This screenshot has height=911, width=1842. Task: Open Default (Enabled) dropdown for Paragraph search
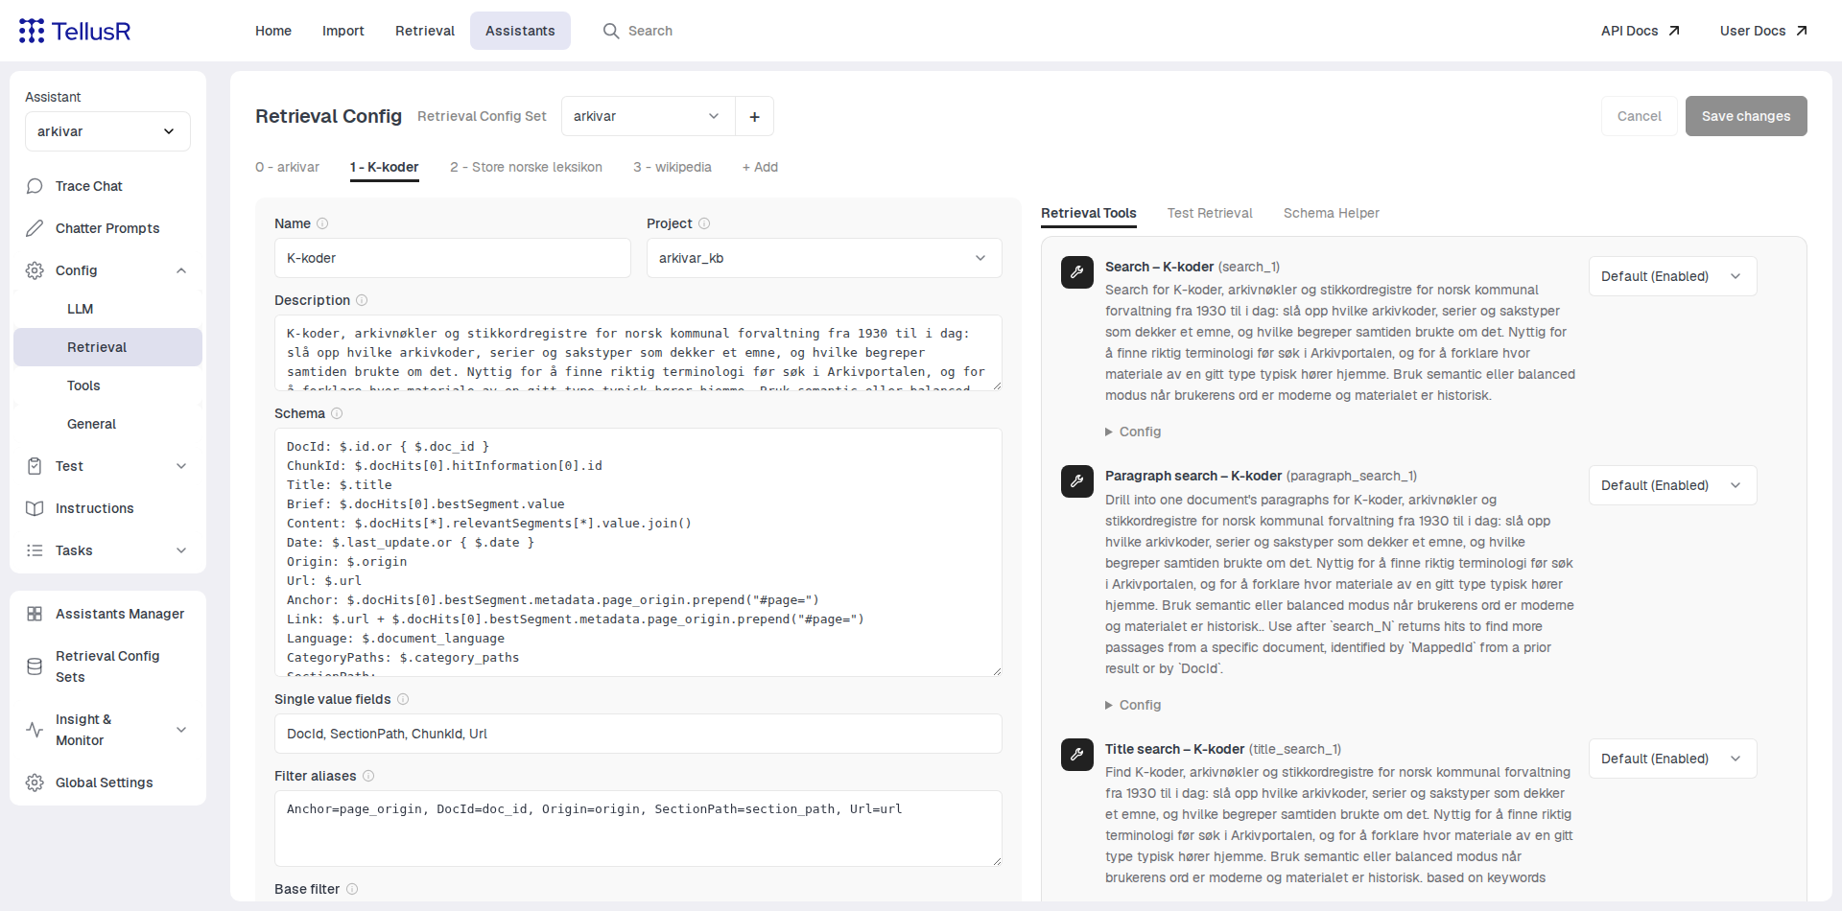point(1673,485)
